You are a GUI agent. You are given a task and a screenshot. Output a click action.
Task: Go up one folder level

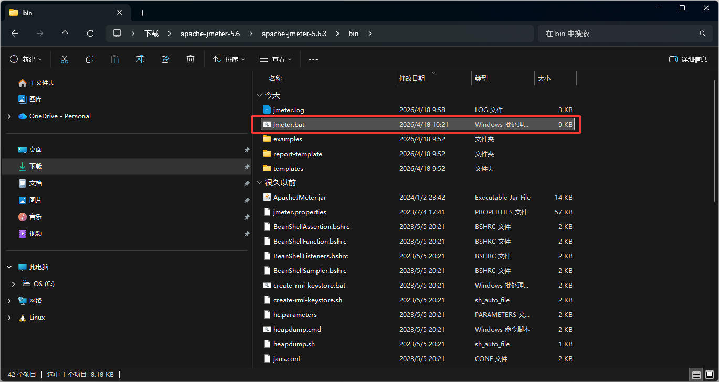(x=65, y=34)
